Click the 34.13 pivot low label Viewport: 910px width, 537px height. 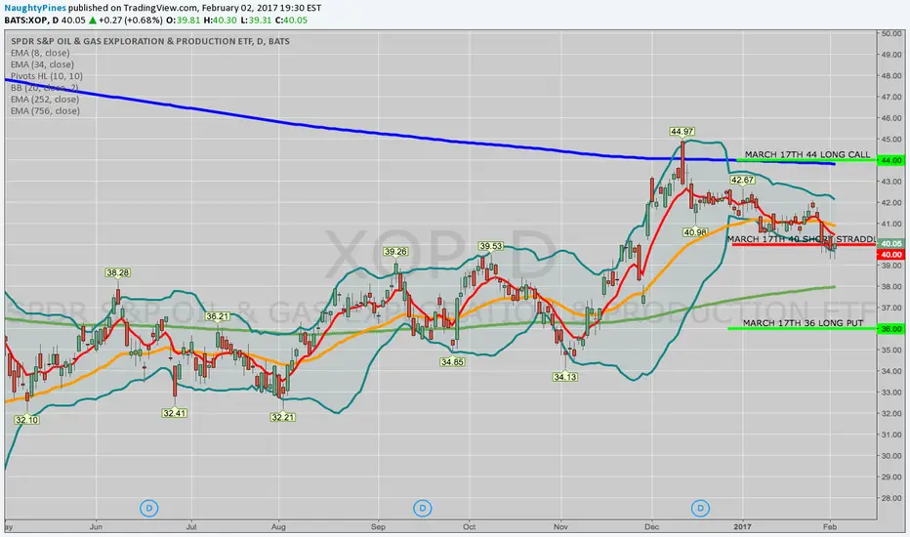pyautogui.click(x=564, y=377)
